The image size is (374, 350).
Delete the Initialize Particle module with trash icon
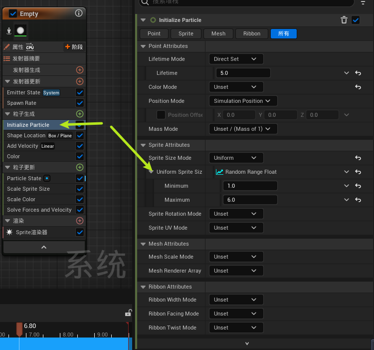[344, 20]
